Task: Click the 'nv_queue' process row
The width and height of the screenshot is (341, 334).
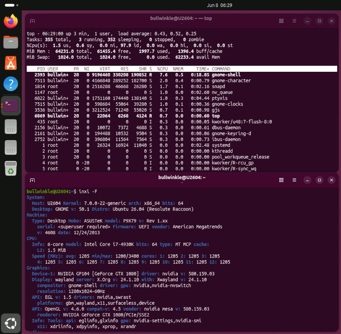Action: [x=182, y=92]
